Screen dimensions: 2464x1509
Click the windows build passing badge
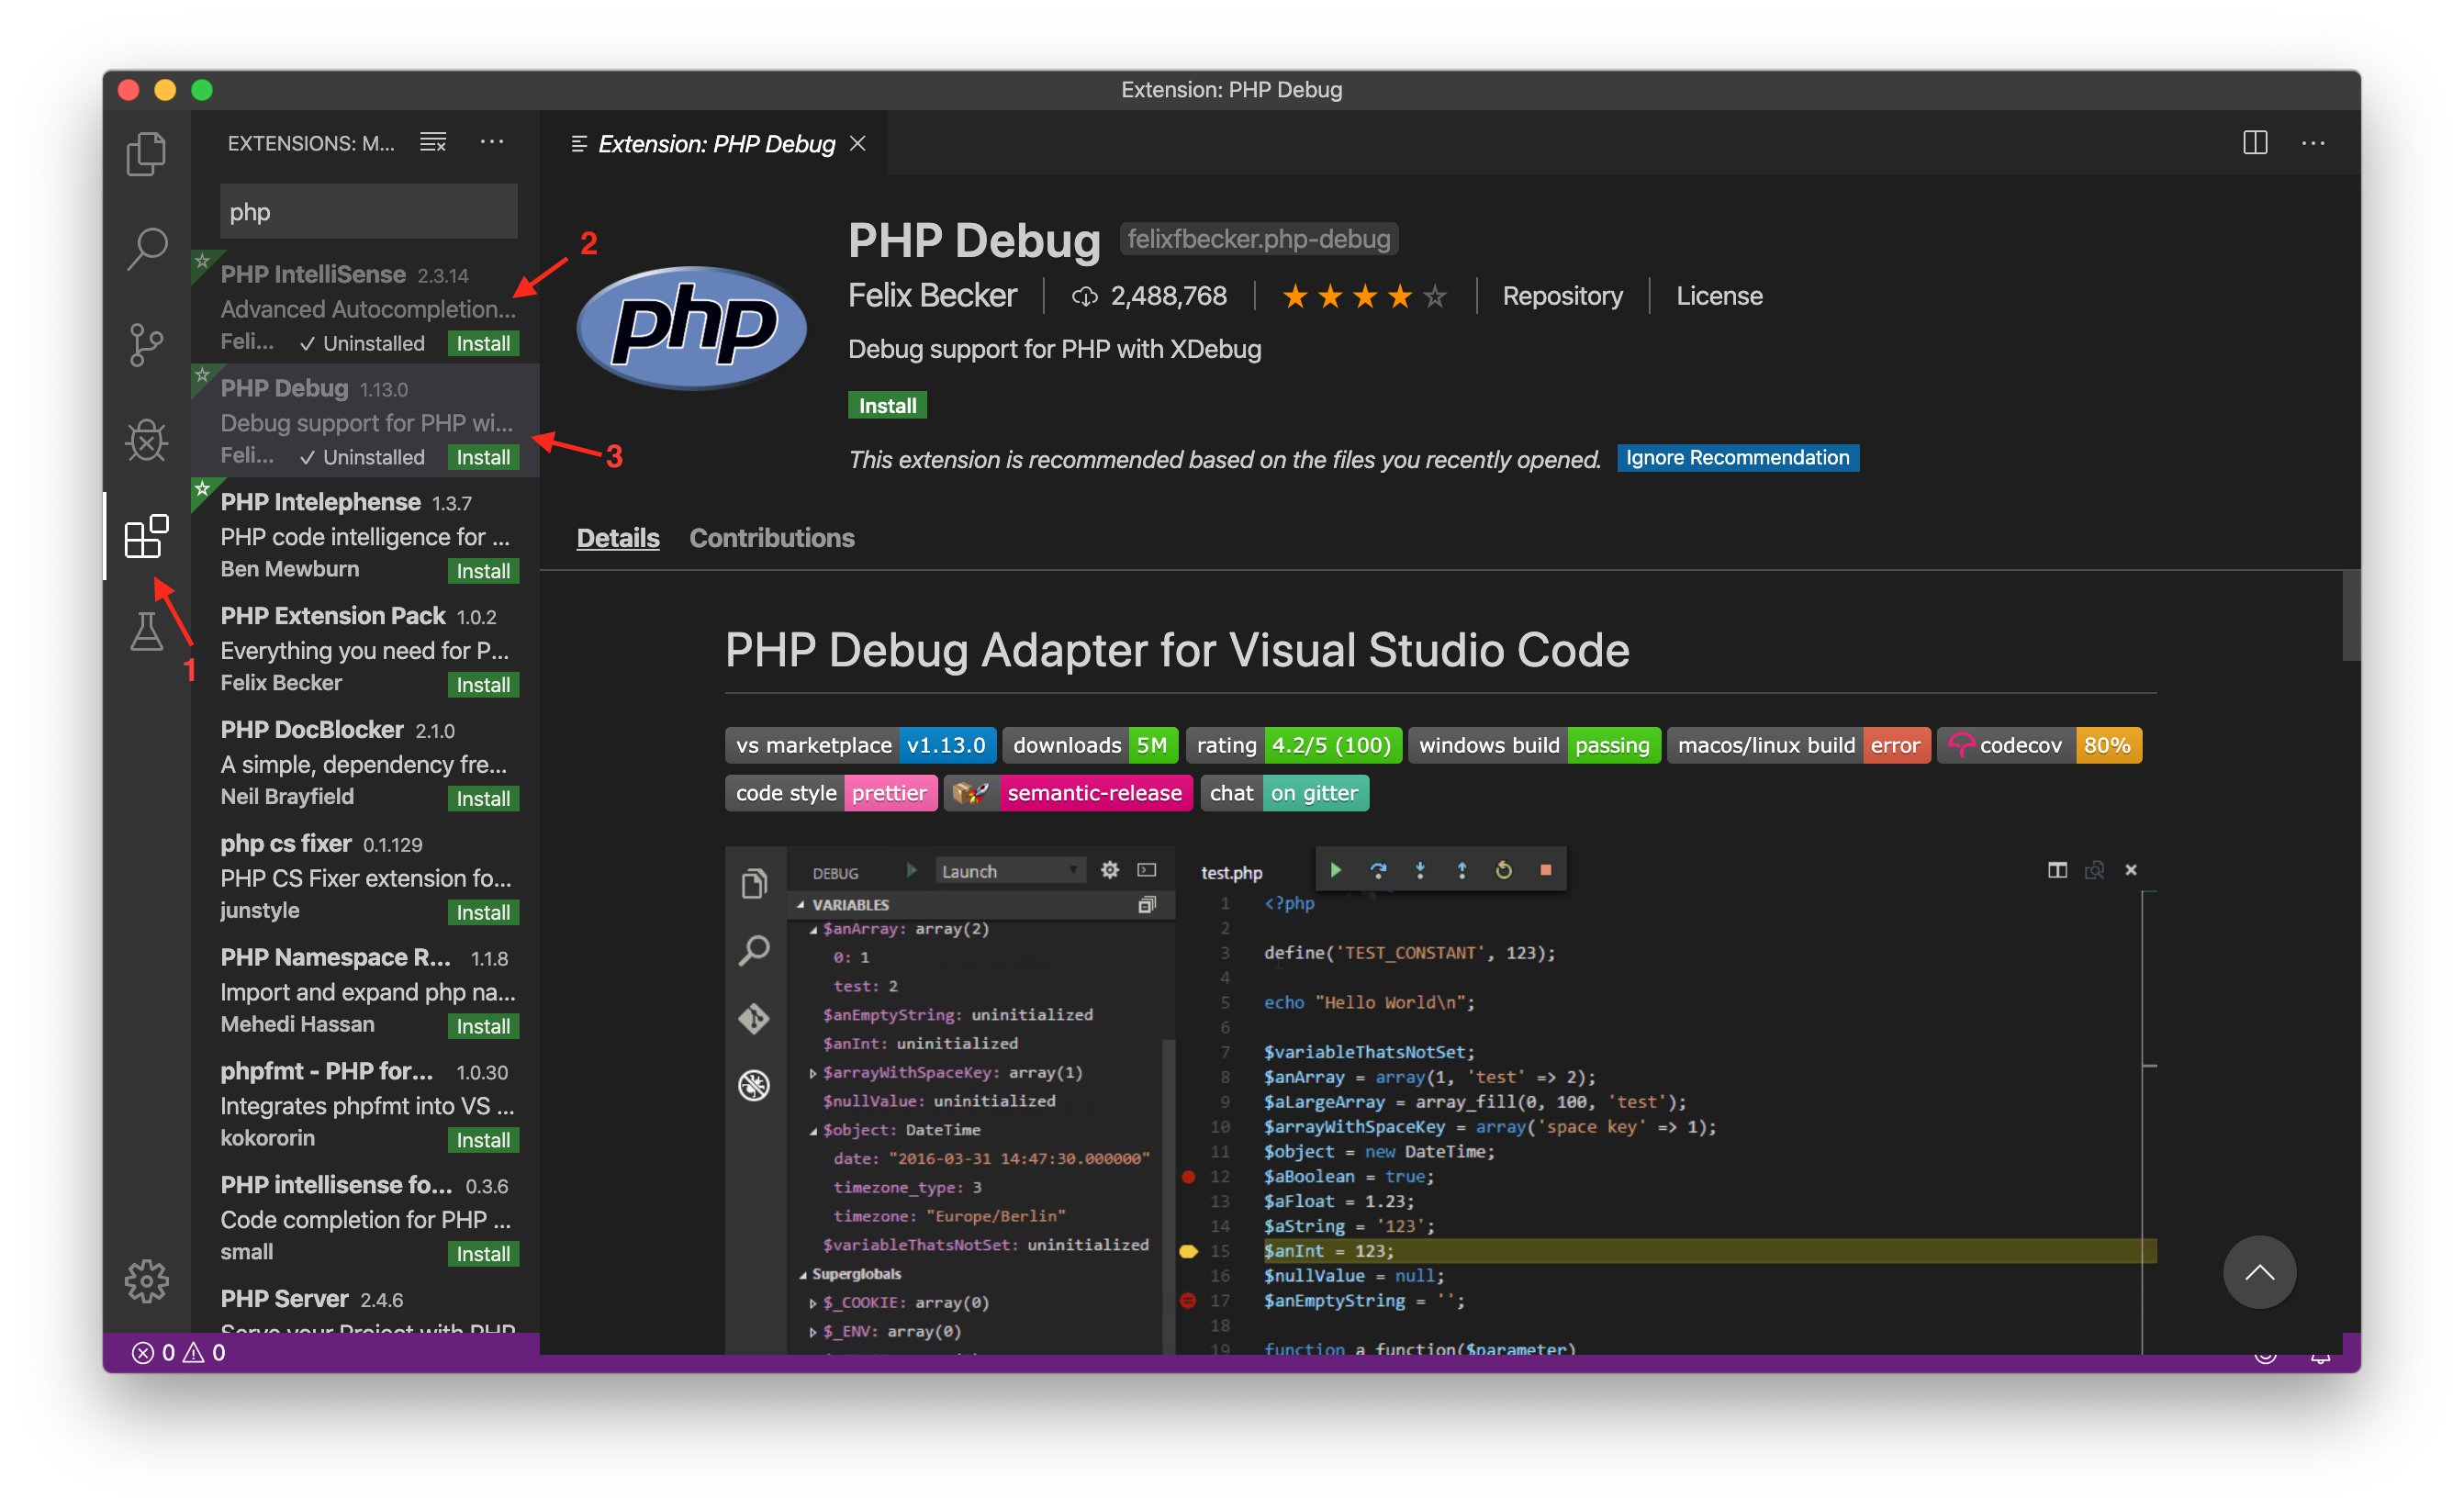[1534, 745]
